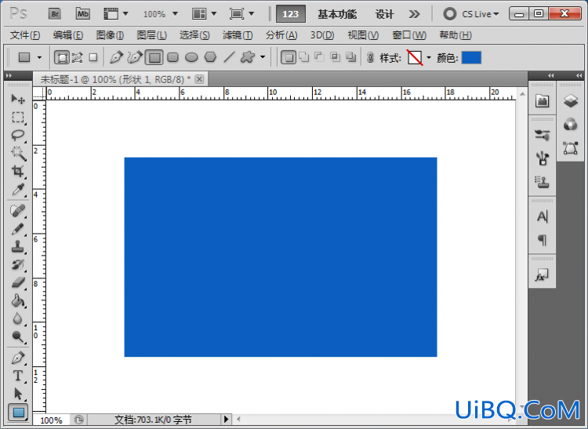Select the Pen tool in toolbox

click(17, 358)
